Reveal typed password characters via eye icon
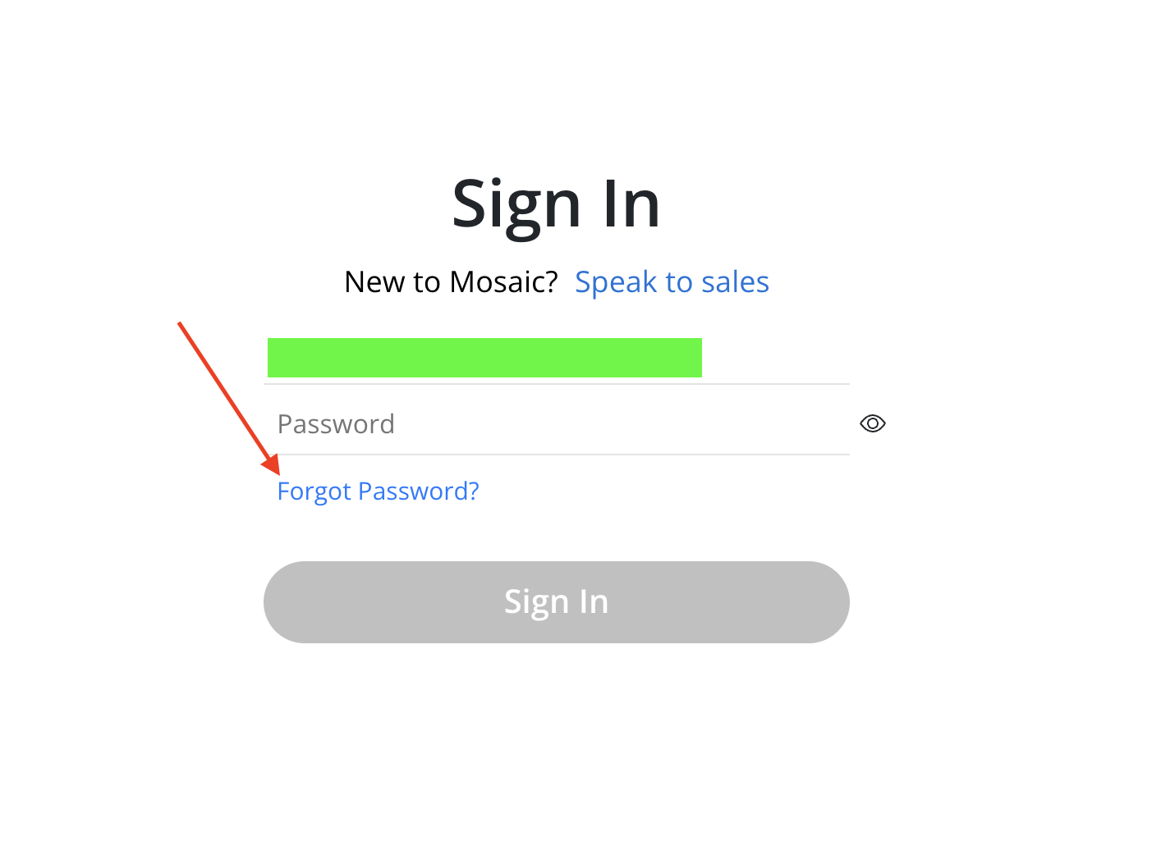 click(872, 423)
